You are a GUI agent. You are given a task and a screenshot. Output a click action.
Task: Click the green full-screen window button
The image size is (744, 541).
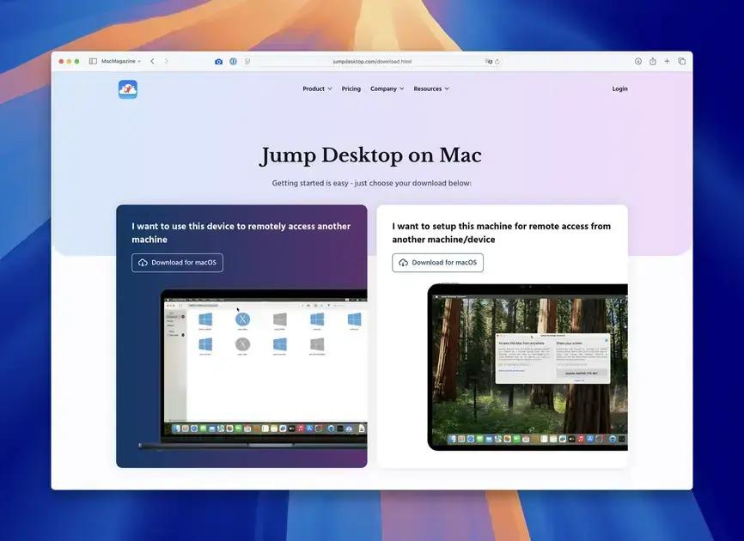[76, 61]
